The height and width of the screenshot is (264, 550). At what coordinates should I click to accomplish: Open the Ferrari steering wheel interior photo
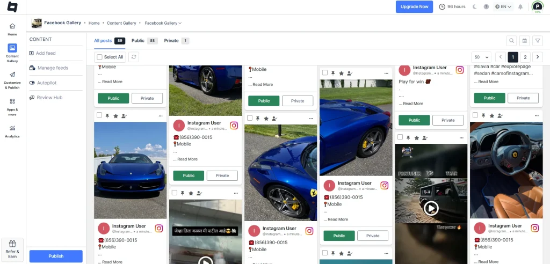pyautogui.click(x=506, y=170)
